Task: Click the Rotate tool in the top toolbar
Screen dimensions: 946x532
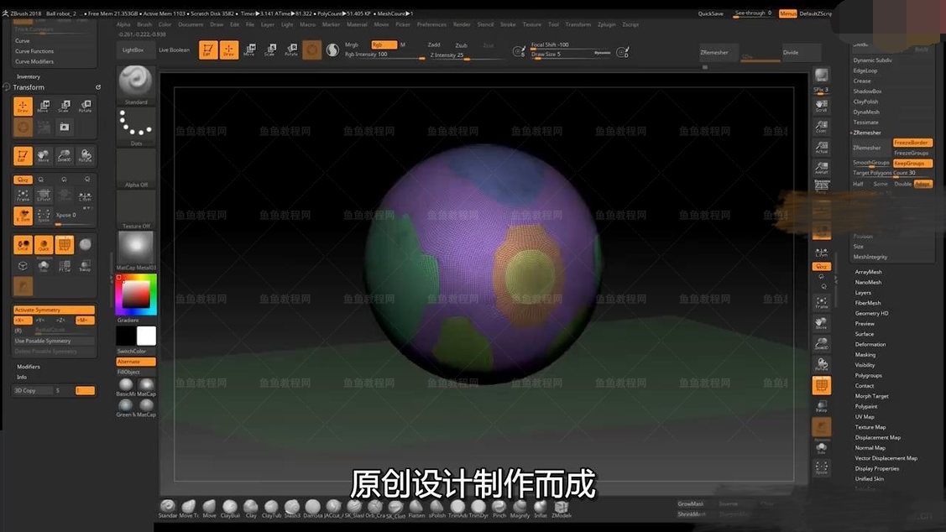Action: (290, 50)
